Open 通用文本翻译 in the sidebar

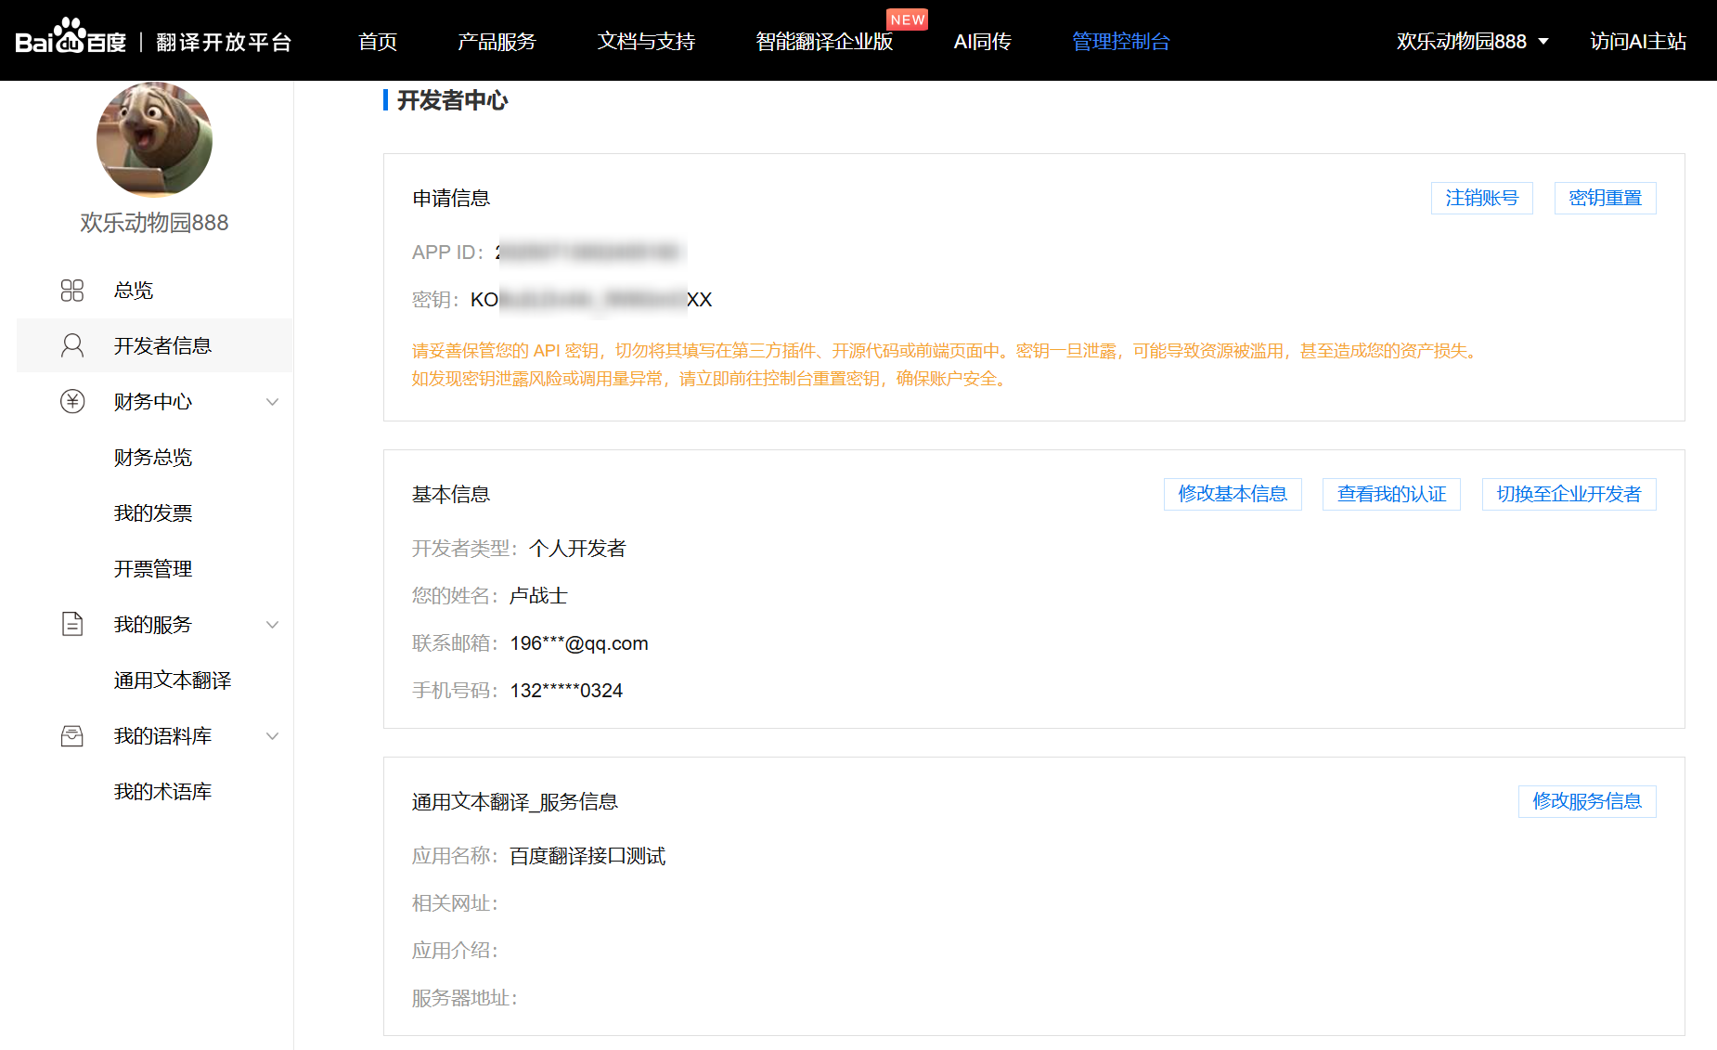173,681
